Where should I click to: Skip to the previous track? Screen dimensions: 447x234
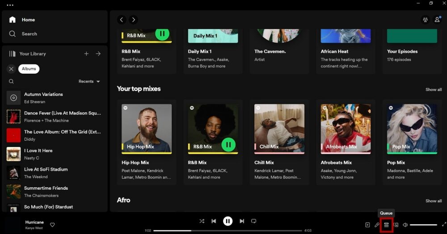click(214, 221)
